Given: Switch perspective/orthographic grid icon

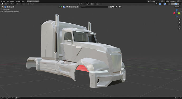Looking at the screenshot, I should (179, 29).
